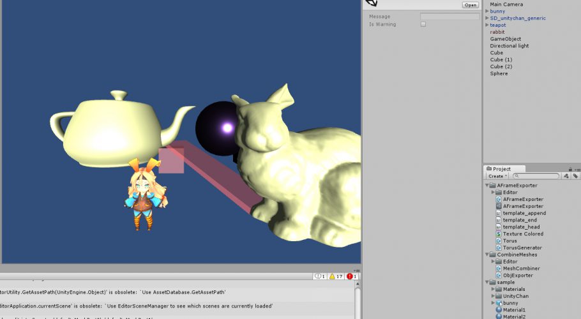
Task: Click the dark glowing sphere in scene
Action: [215, 130]
